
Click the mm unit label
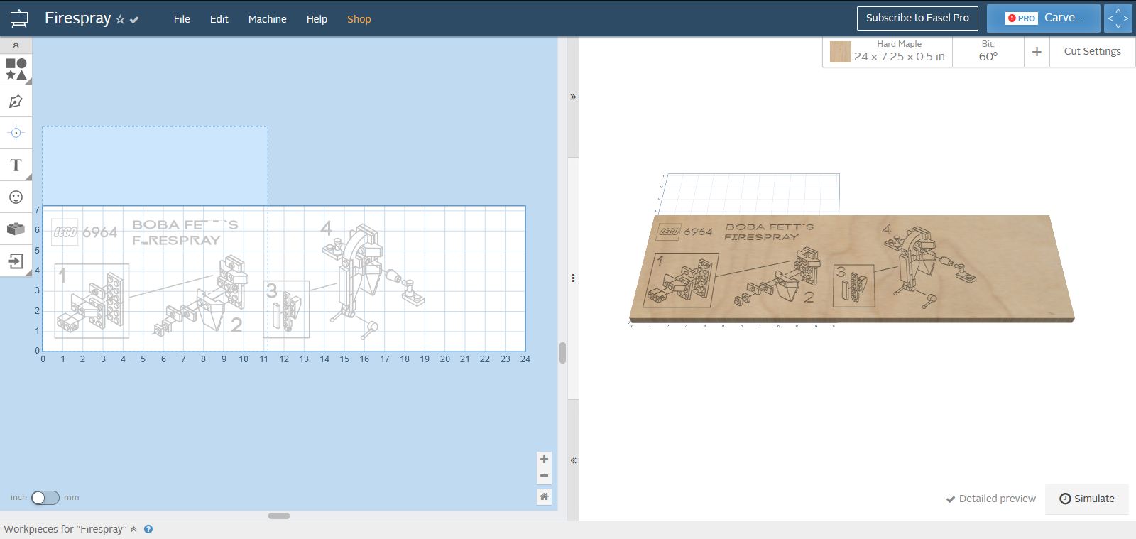71,498
